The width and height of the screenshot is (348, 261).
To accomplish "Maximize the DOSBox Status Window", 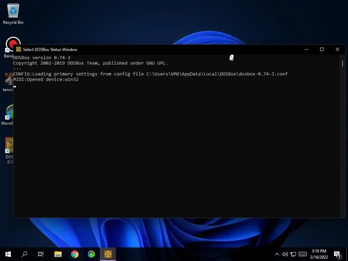I will [x=322, y=49].
